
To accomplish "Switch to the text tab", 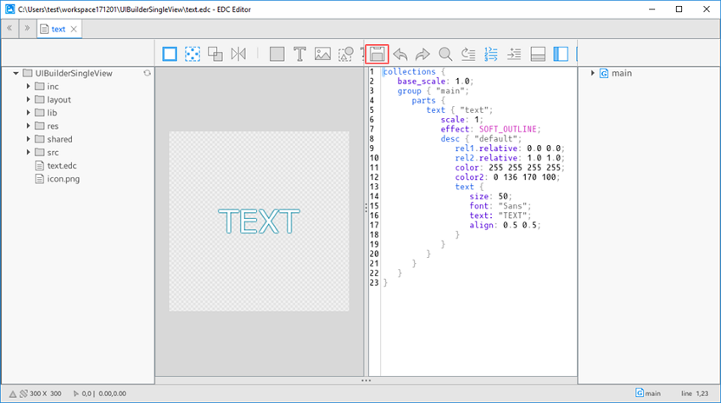I will click(58, 29).
